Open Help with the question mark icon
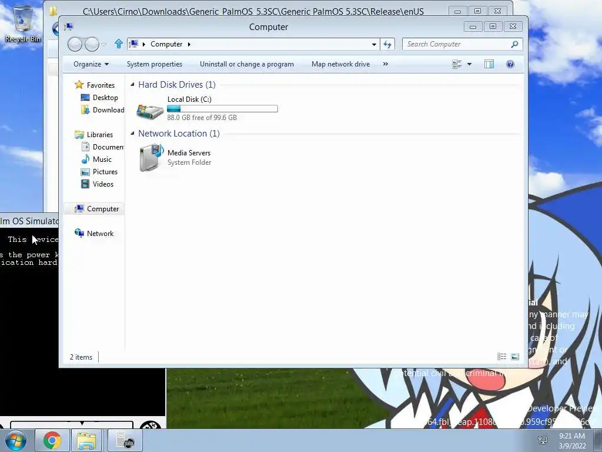Viewport: 602px width, 452px height. pos(510,64)
